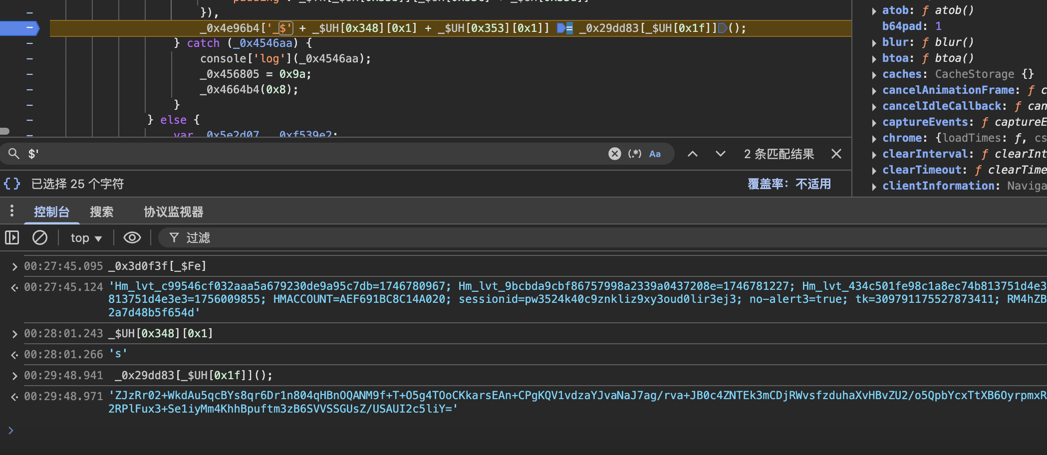Viewport: 1047px width, 455px height.
Task: Open the top context dropdown
Action: pyautogui.click(x=86, y=238)
